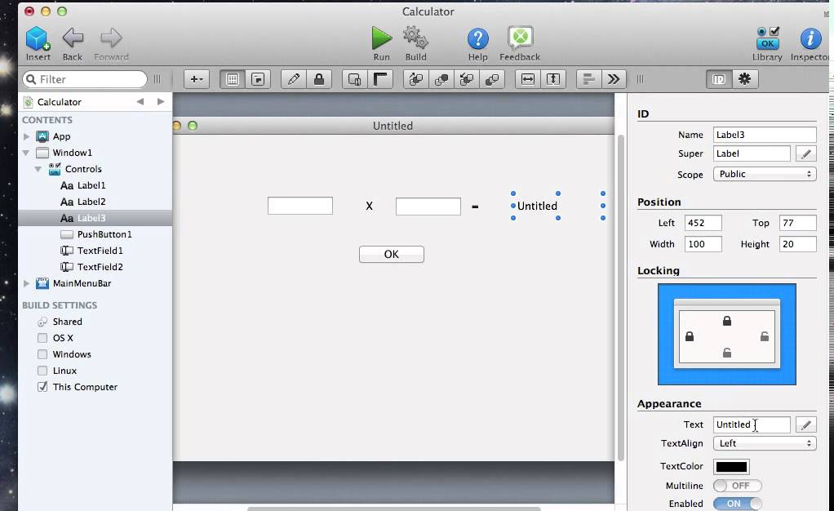Viewport: 834px width, 511px height.
Task: Edit the Name field Label3
Action: [x=765, y=135]
